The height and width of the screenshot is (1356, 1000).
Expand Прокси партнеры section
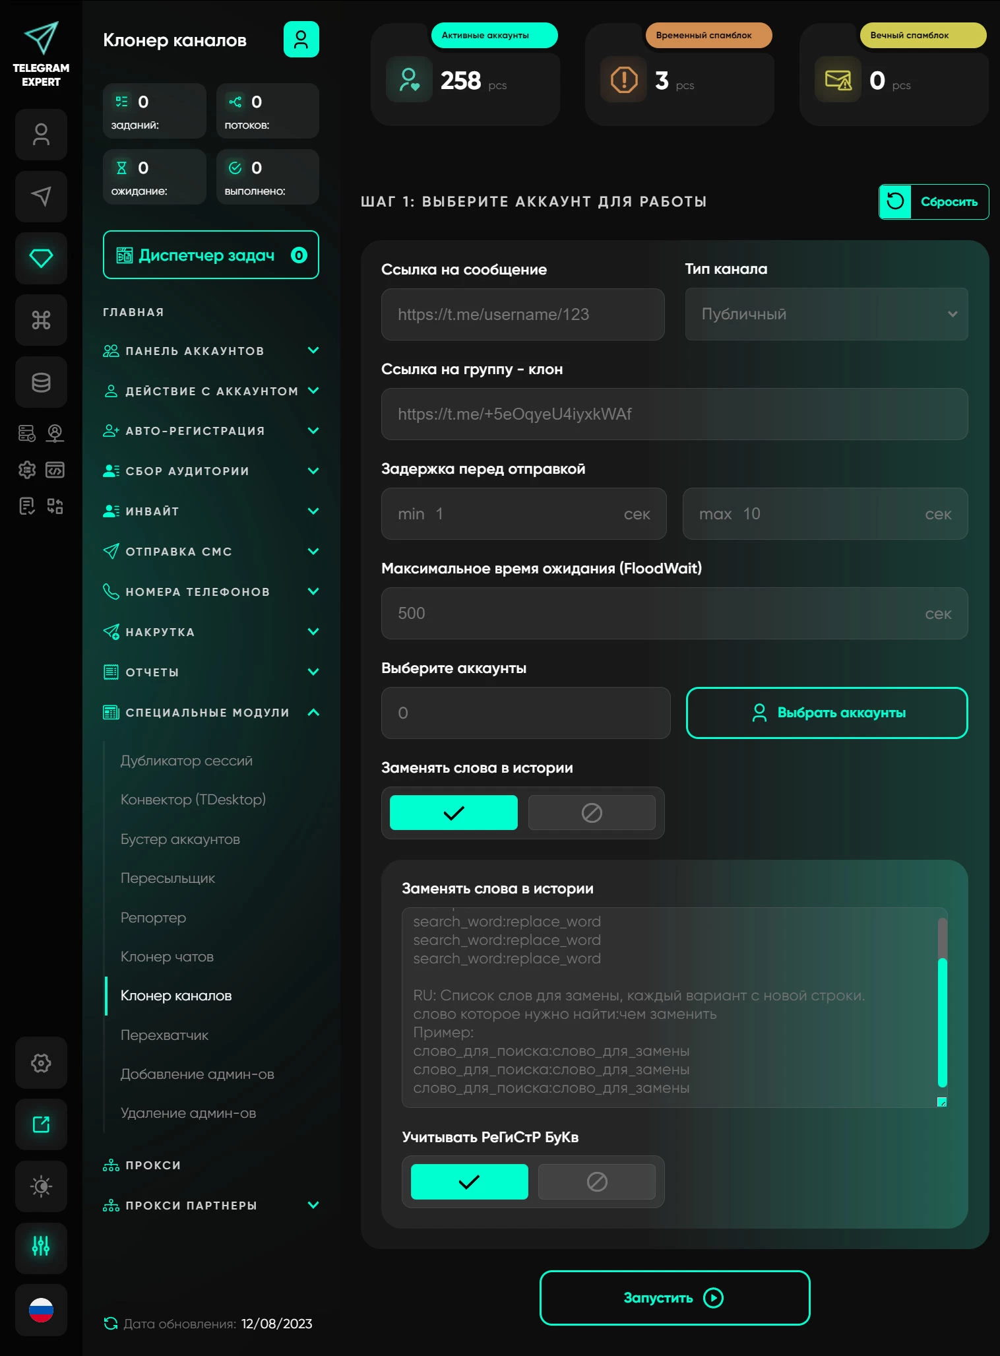pos(211,1206)
